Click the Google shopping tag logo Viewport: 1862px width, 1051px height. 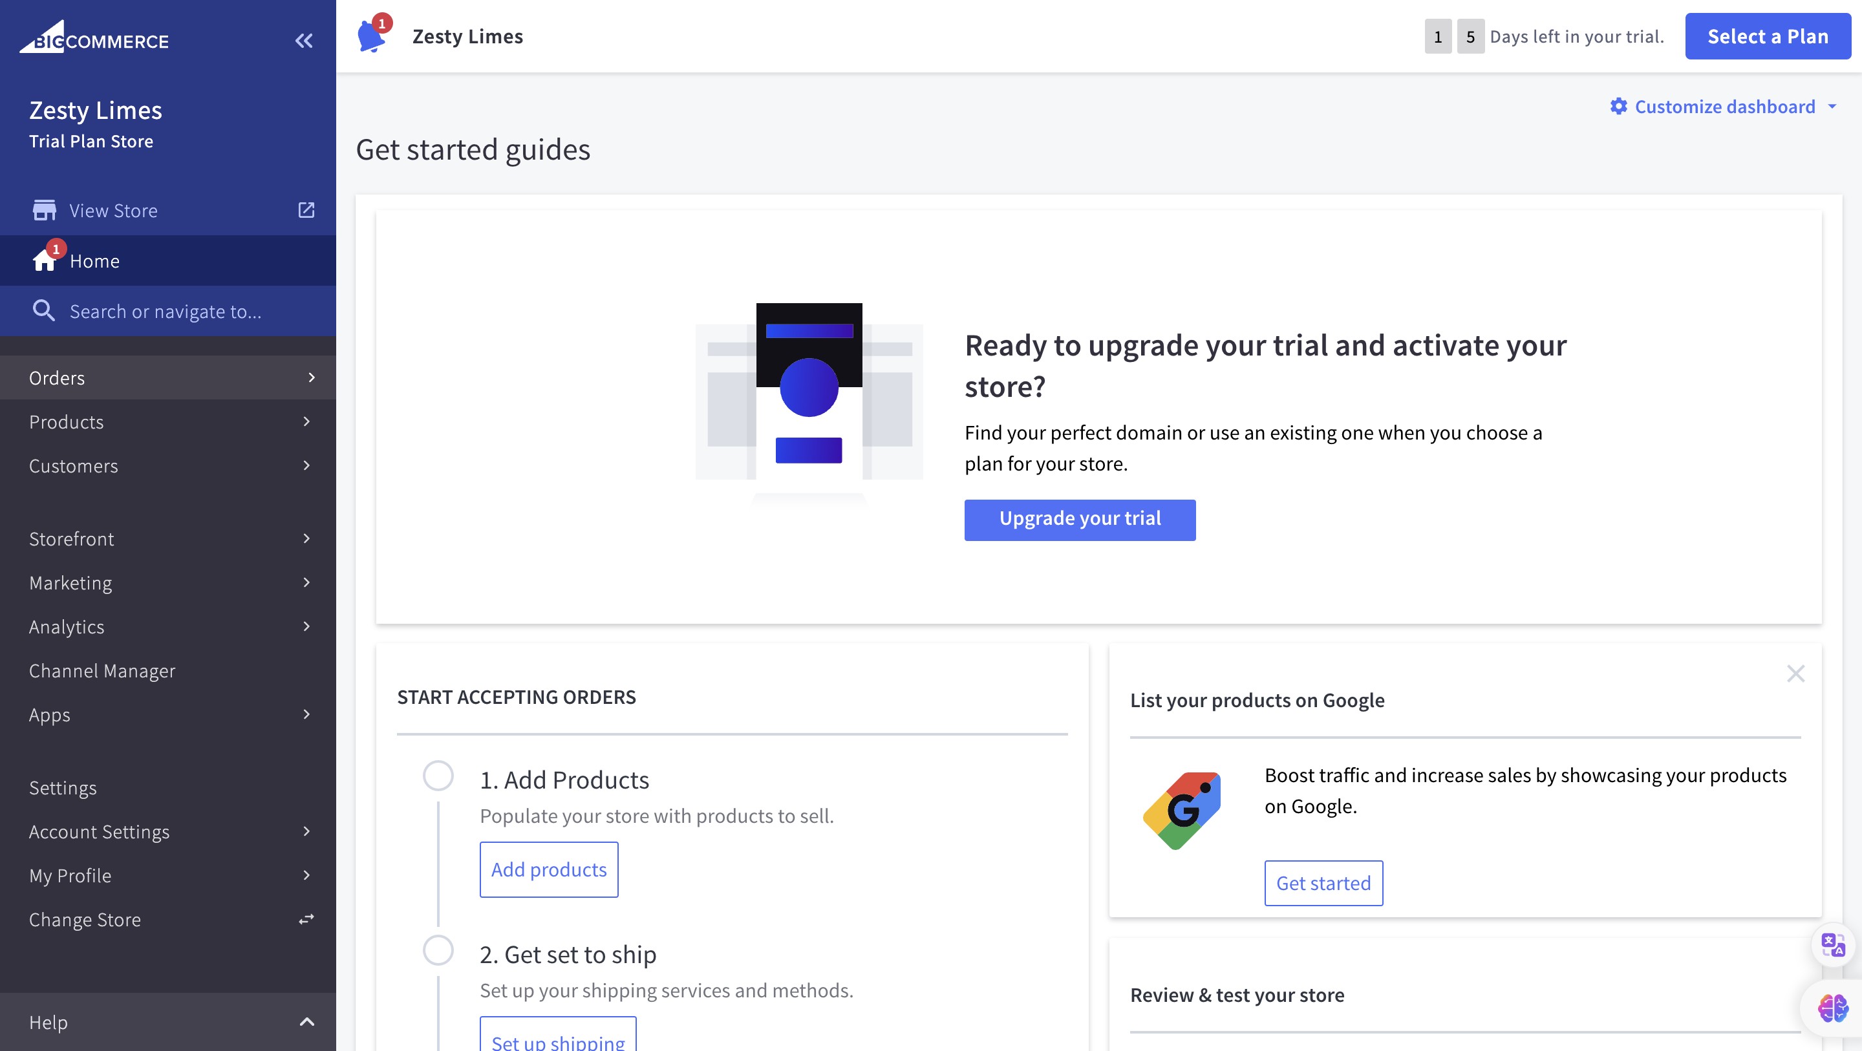1182,811
